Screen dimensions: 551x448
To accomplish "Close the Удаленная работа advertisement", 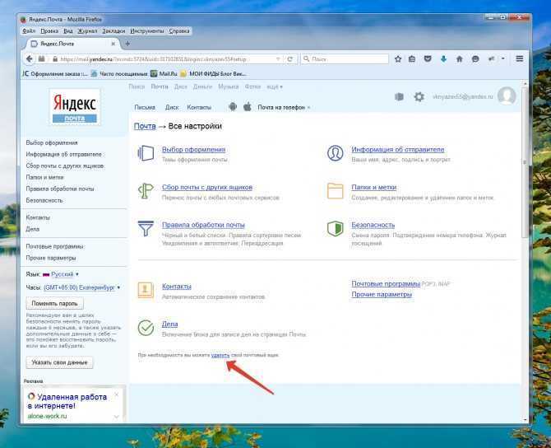I will click(x=116, y=394).
